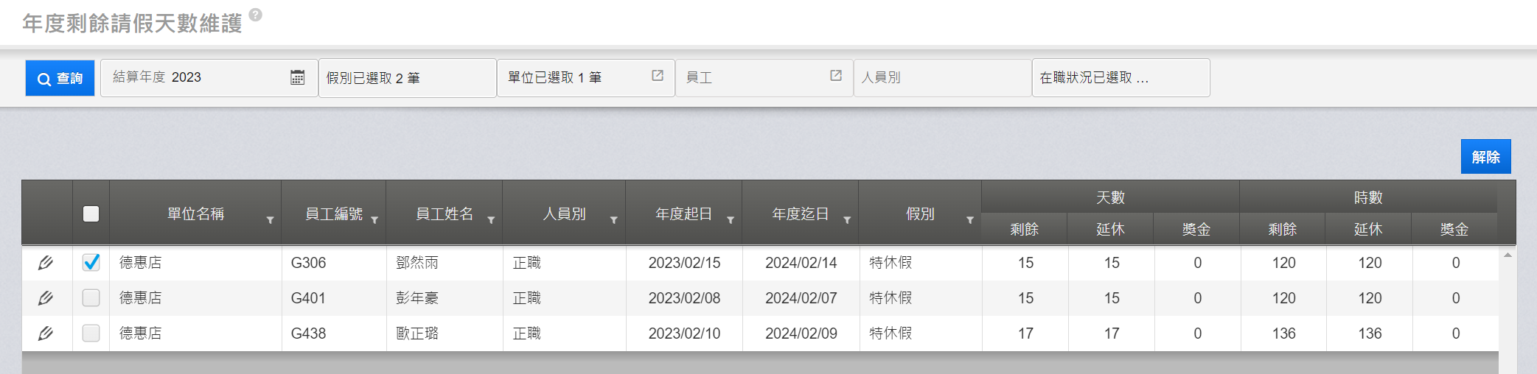Edit the row for employee G401
Image resolution: width=1537 pixels, height=374 pixels.
tap(46, 298)
